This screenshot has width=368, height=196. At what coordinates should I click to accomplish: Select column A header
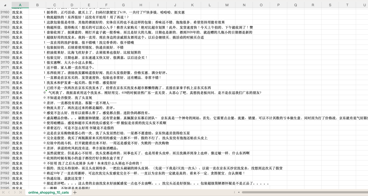coord(20,5)
